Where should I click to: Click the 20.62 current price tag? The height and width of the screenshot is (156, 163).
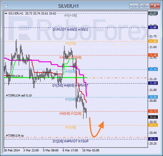pyautogui.click(x=153, y=117)
